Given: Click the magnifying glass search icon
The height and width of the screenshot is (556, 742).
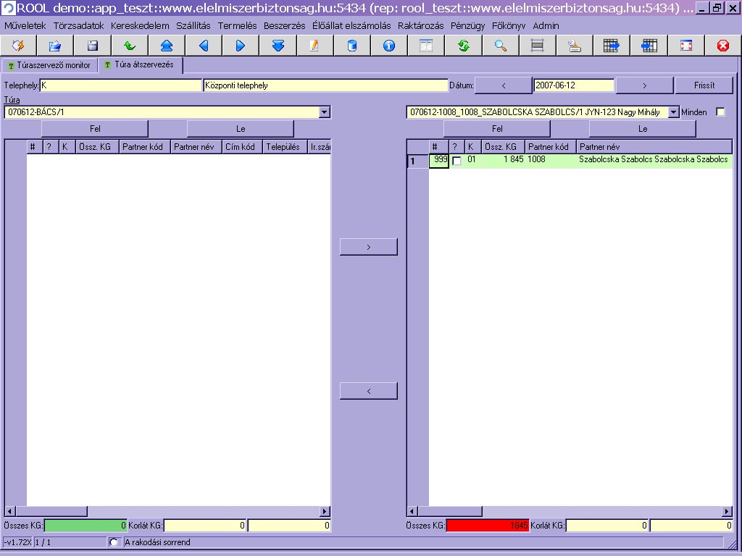Looking at the screenshot, I should click(x=501, y=46).
